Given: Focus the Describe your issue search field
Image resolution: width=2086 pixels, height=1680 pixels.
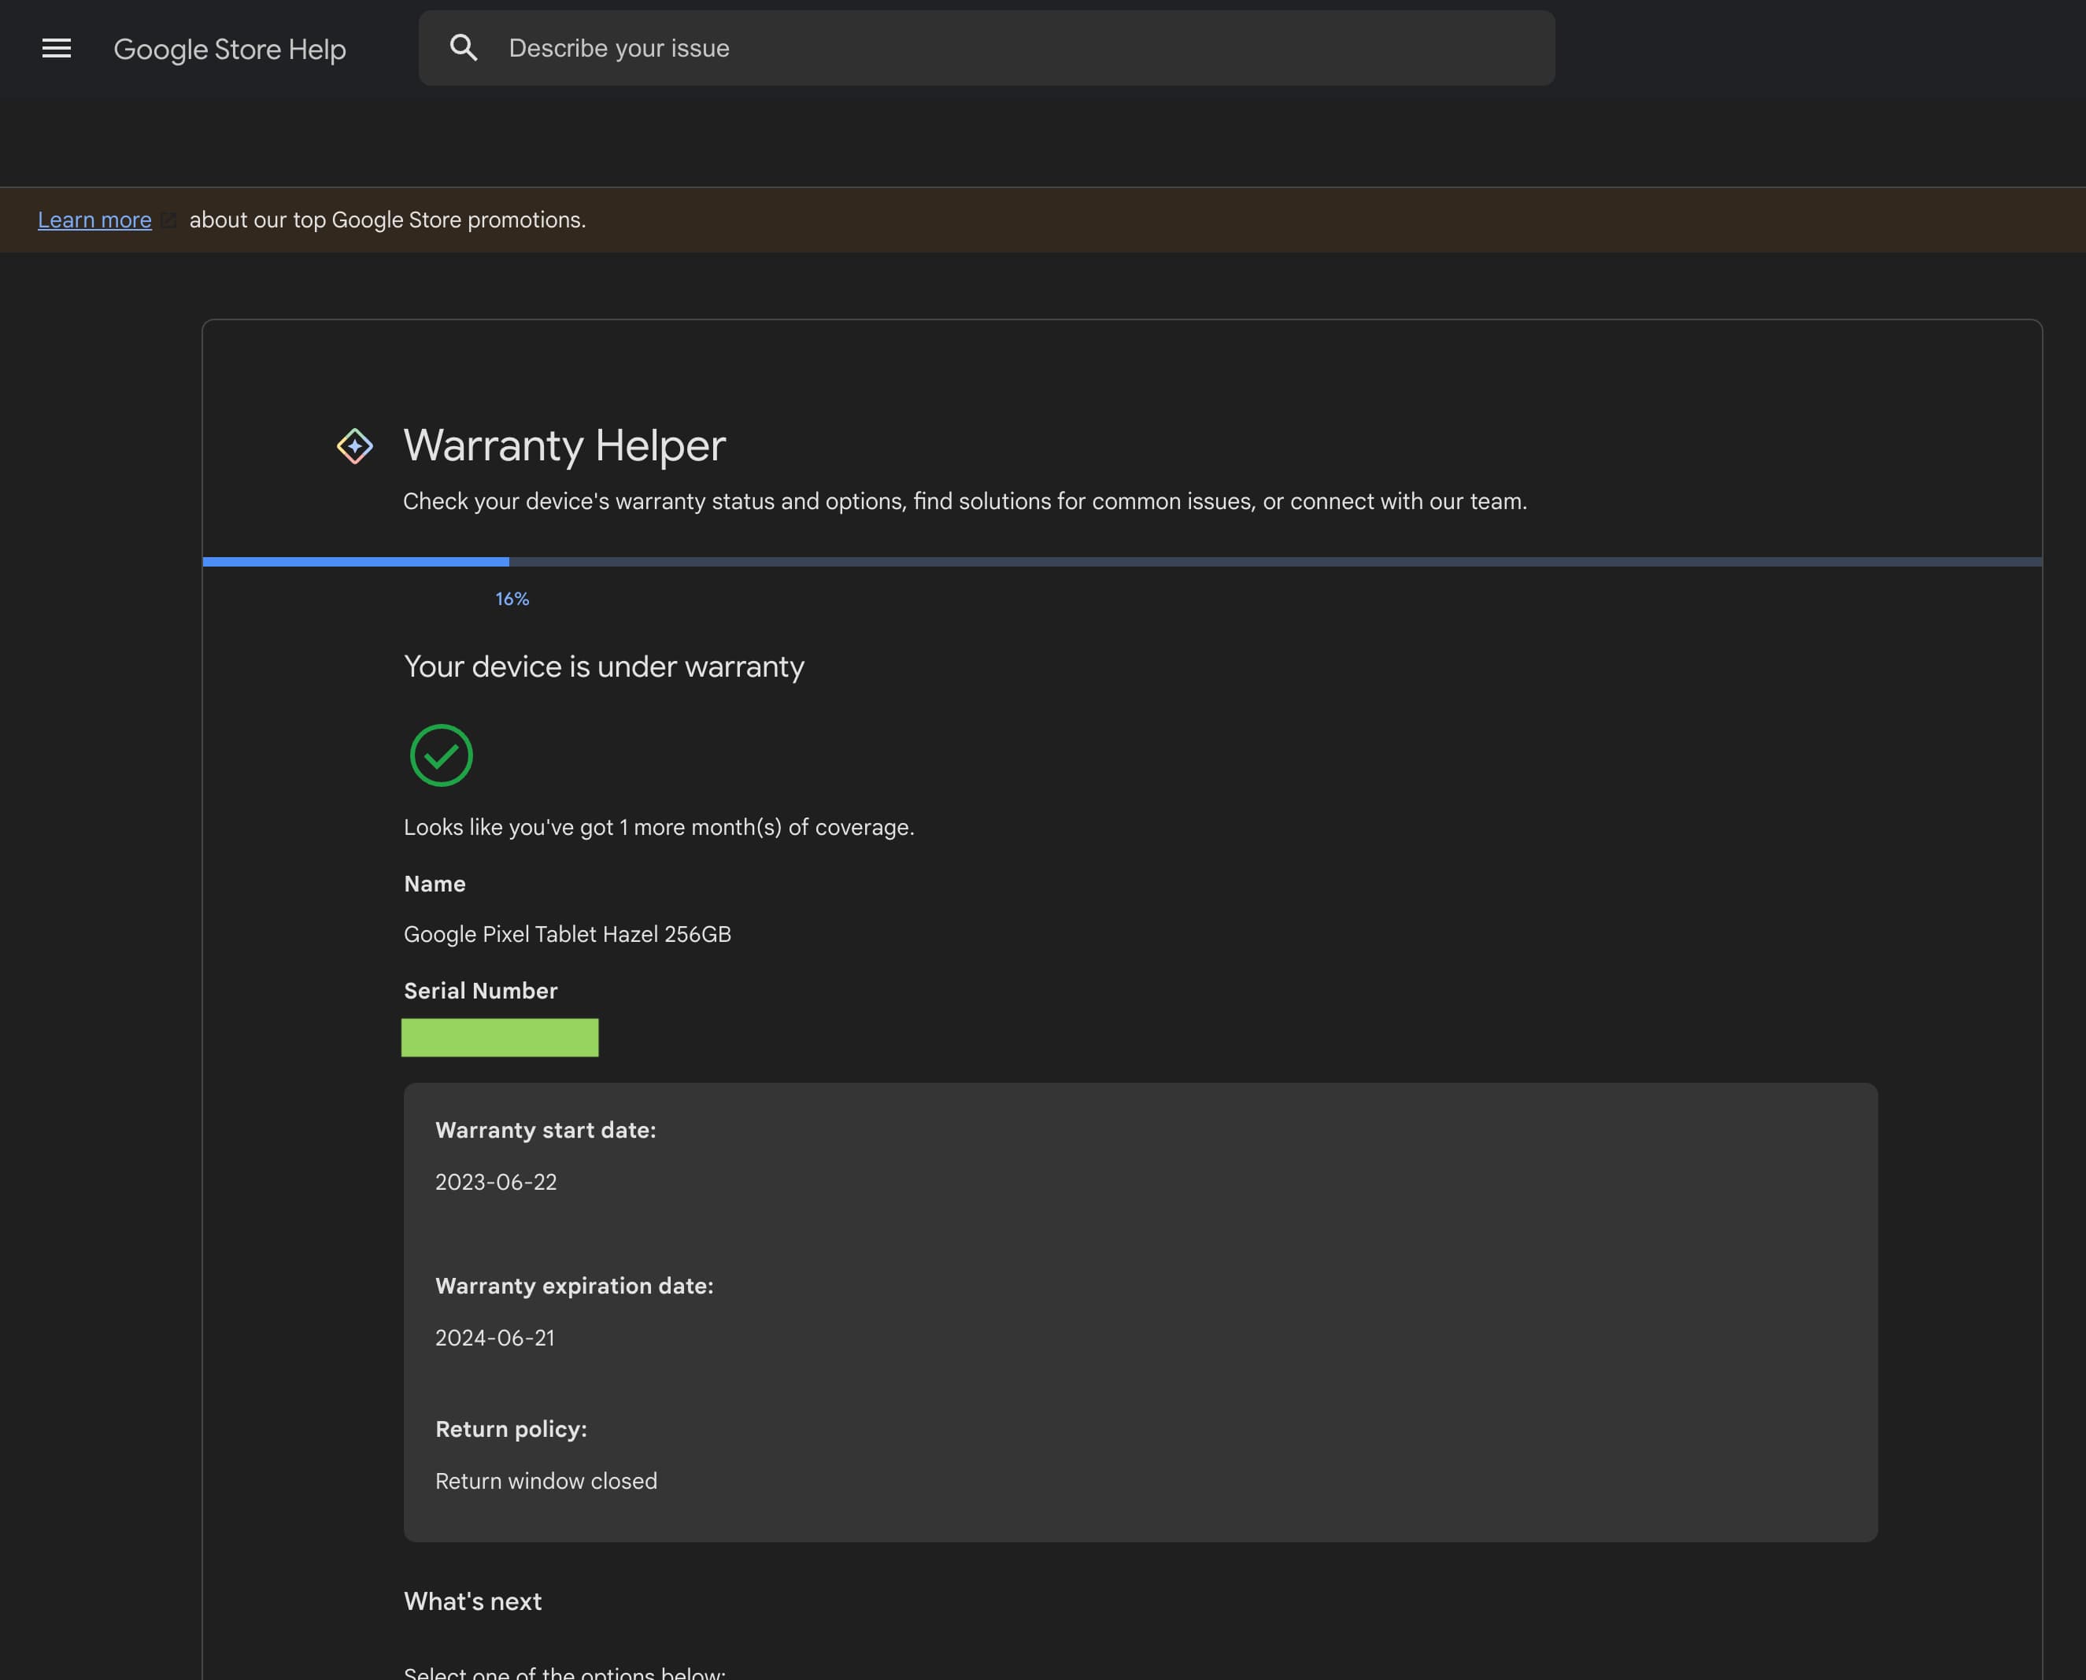Looking at the screenshot, I should click(x=1016, y=47).
